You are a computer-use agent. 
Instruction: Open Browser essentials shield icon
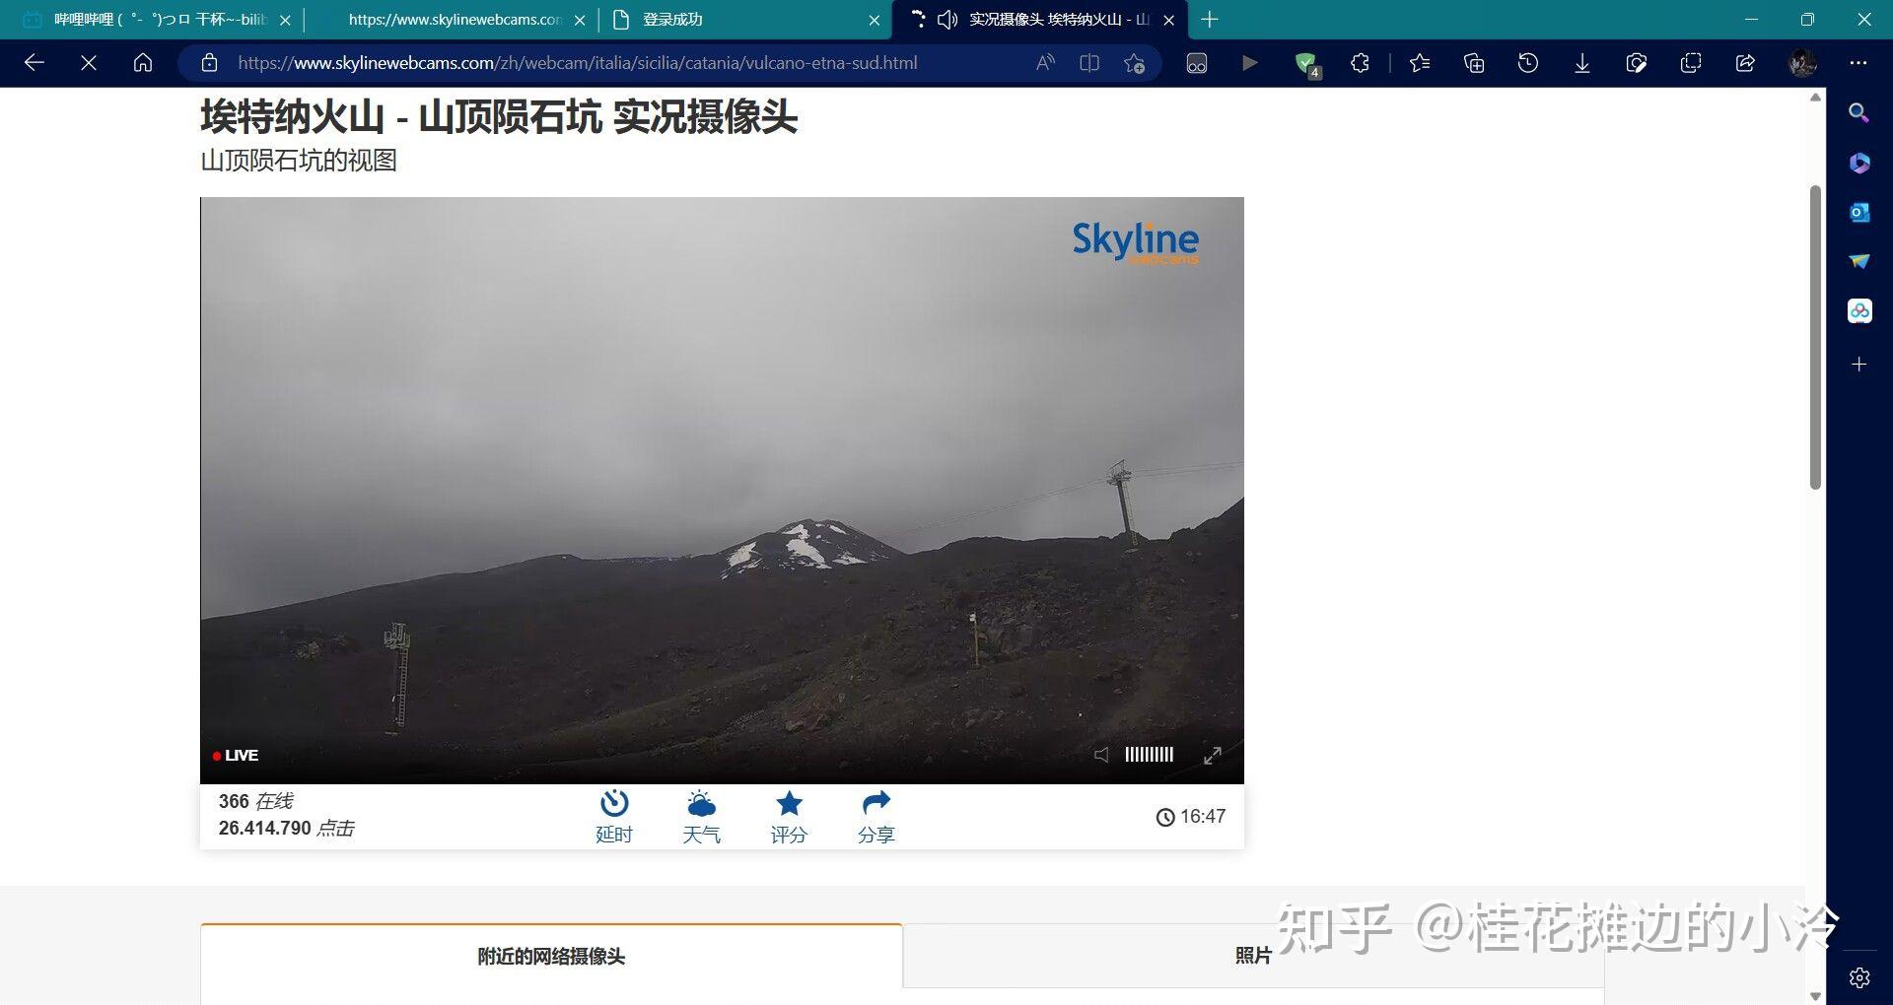pos(1306,63)
